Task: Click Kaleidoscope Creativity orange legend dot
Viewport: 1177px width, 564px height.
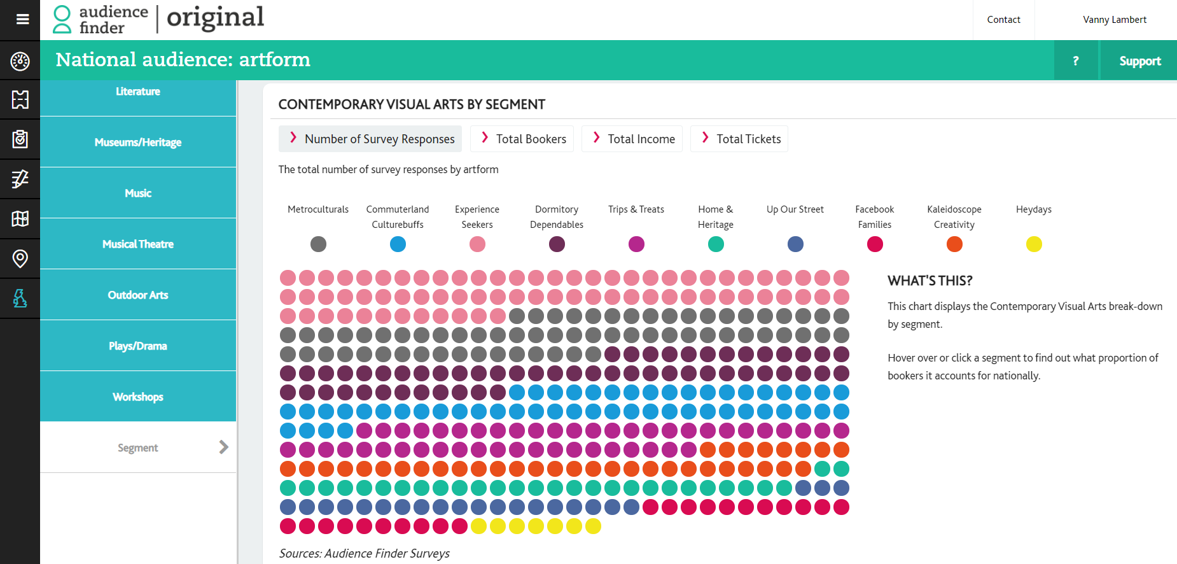Action: pyautogui.click(x=954, y=244)
